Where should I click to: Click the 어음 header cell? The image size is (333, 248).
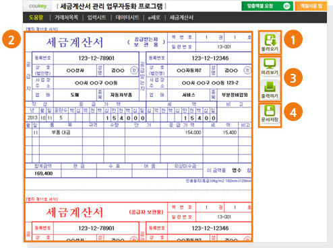click(x=150, y=166)
